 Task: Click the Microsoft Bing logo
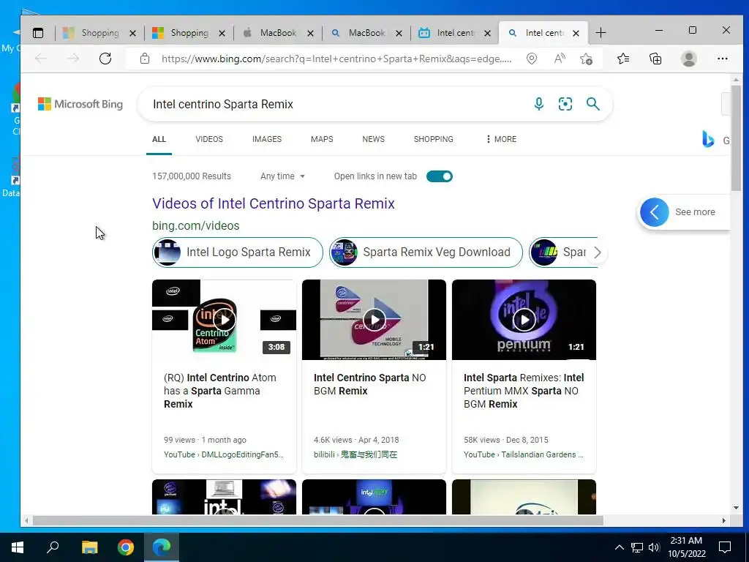[x=80, y=104]
